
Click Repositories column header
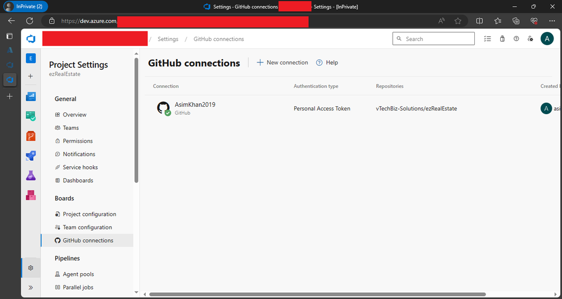(390, 87)
